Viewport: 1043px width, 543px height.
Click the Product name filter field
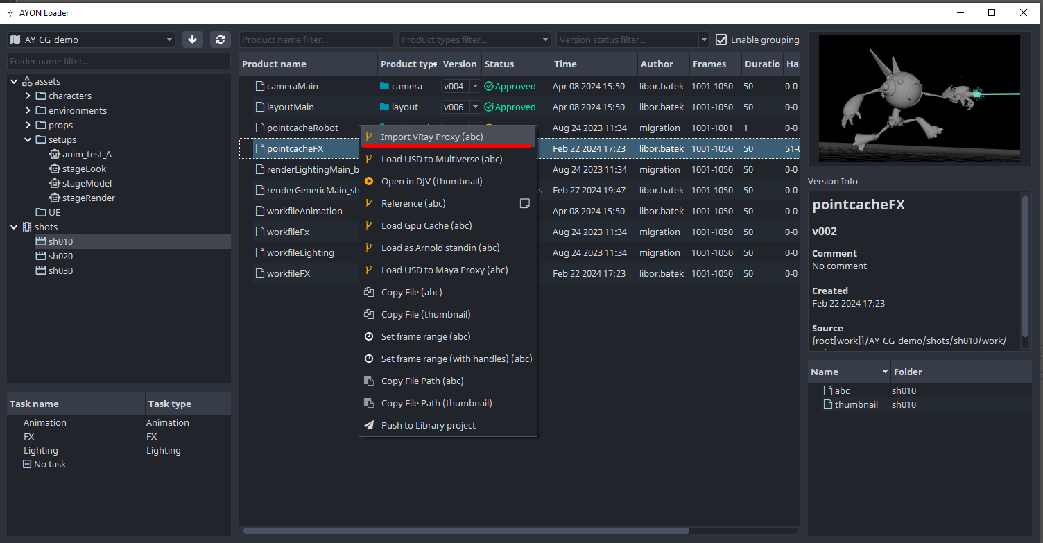(x=316, y=40)
